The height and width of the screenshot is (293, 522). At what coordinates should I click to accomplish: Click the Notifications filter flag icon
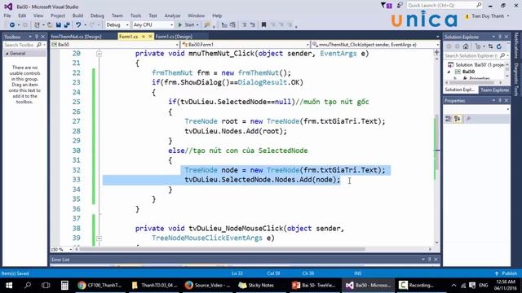click(x=386, y=6)
